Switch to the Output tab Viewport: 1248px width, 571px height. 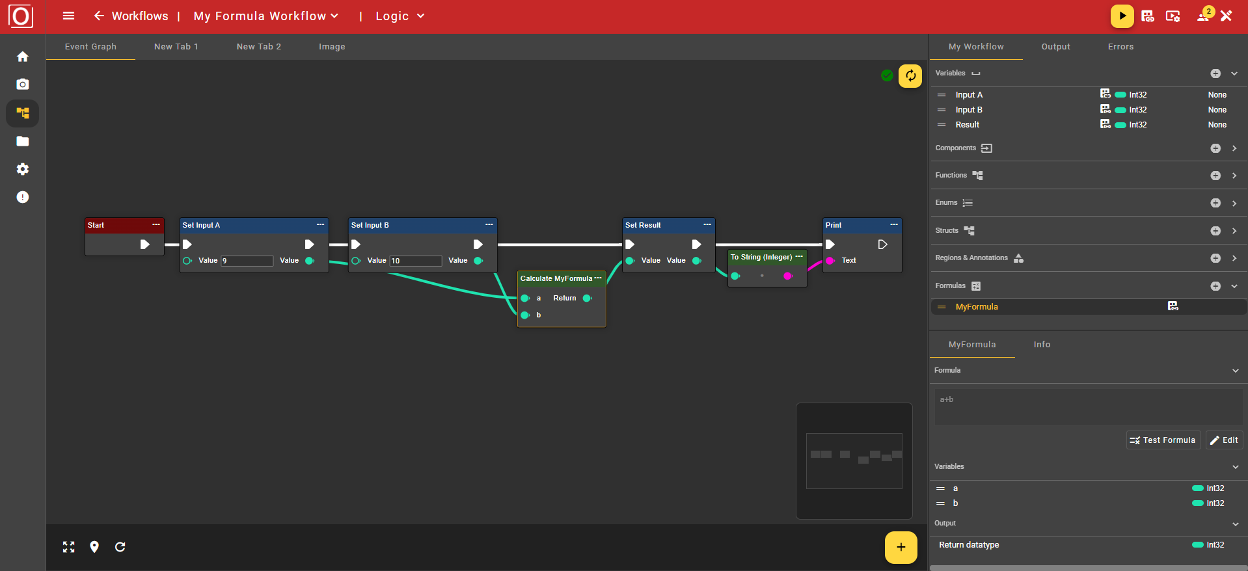1055,47
